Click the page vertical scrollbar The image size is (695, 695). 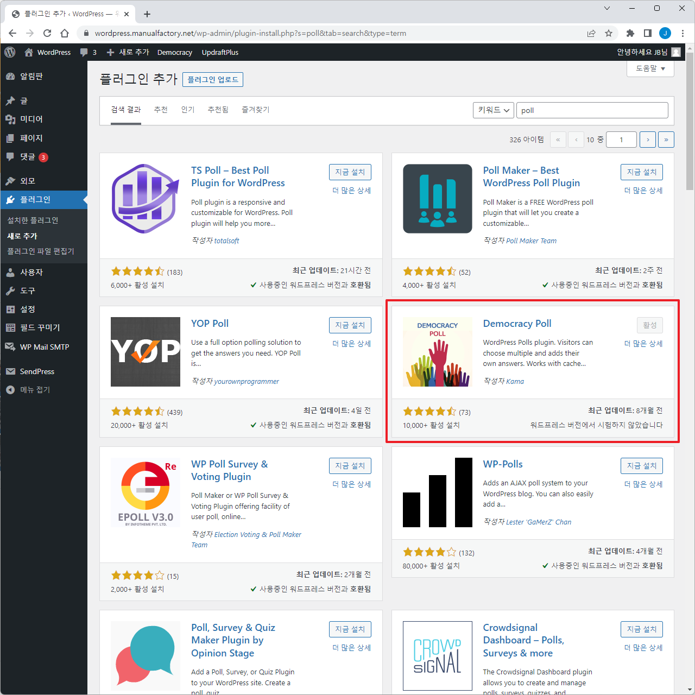tap(690, 121)
